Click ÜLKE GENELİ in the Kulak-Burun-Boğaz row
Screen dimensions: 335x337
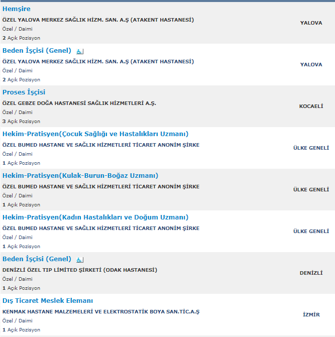311,189
